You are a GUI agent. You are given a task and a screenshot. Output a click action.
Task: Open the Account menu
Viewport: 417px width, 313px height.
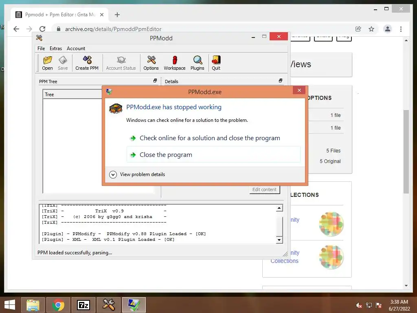pos(76,48)
